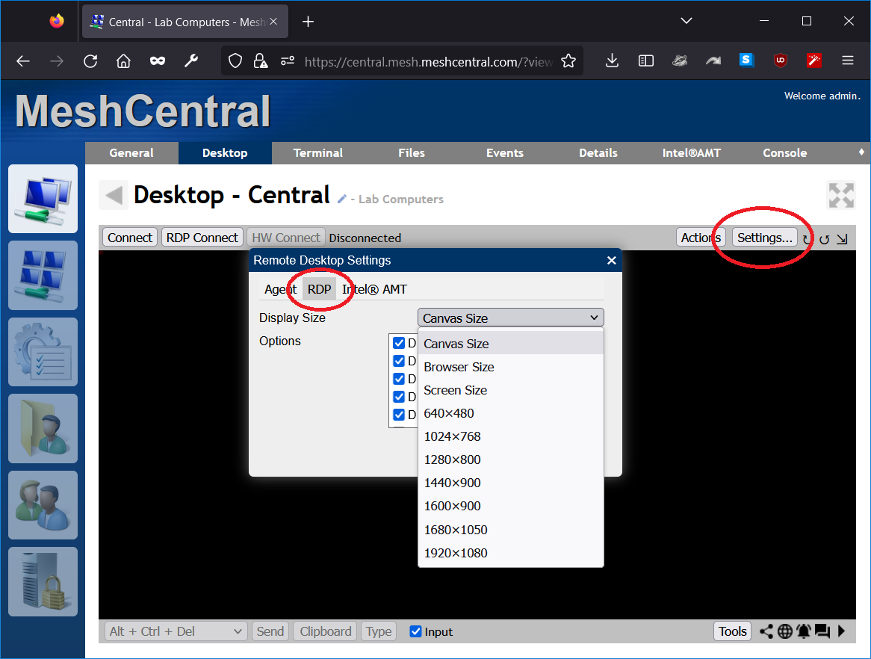Click the fullscreen expand icon near Desktop title

[x=841, y=195]
